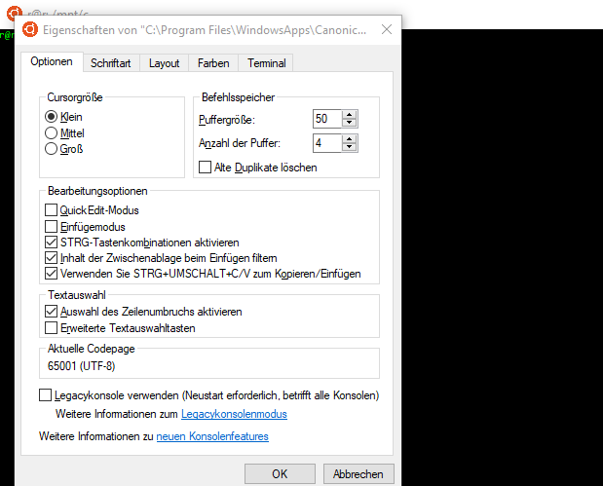
Task: Decrease Puffergröße with down arrow
Action: pyautogui.click(x=349, y=123)
